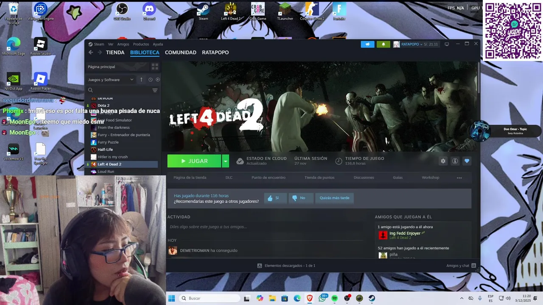The width and height of the screenshot is (543, 305).
Task: Click the sort order up-arrow icon
Action: (x=141, y=80)
